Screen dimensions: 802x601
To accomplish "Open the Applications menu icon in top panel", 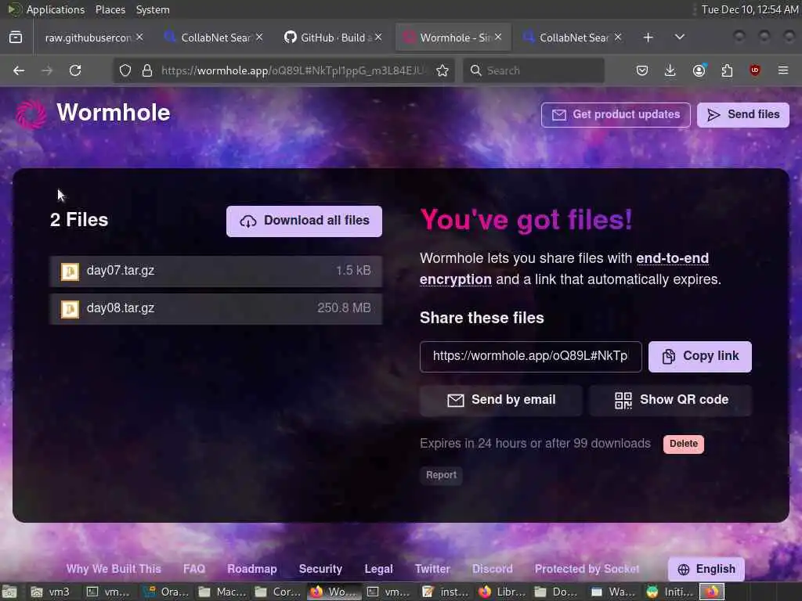I will (15, 9).
